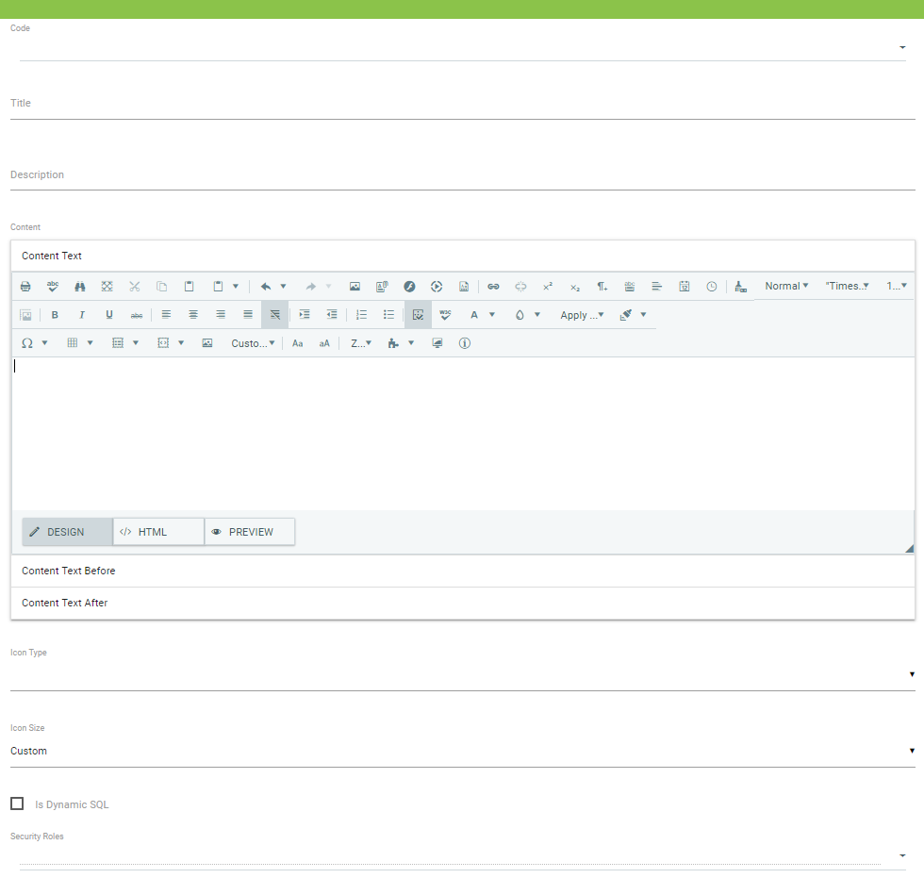This screenshot has width=924, height=878.
Task: Switch to the HTML editor tab
Action: tap(157, 532)
